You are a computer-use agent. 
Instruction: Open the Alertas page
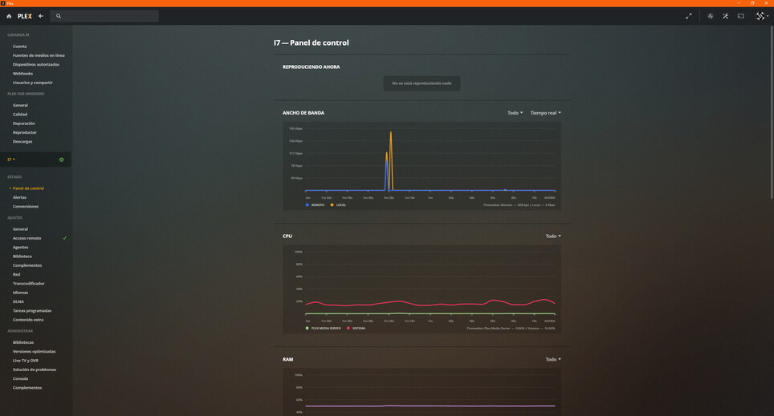pos(20,197)
